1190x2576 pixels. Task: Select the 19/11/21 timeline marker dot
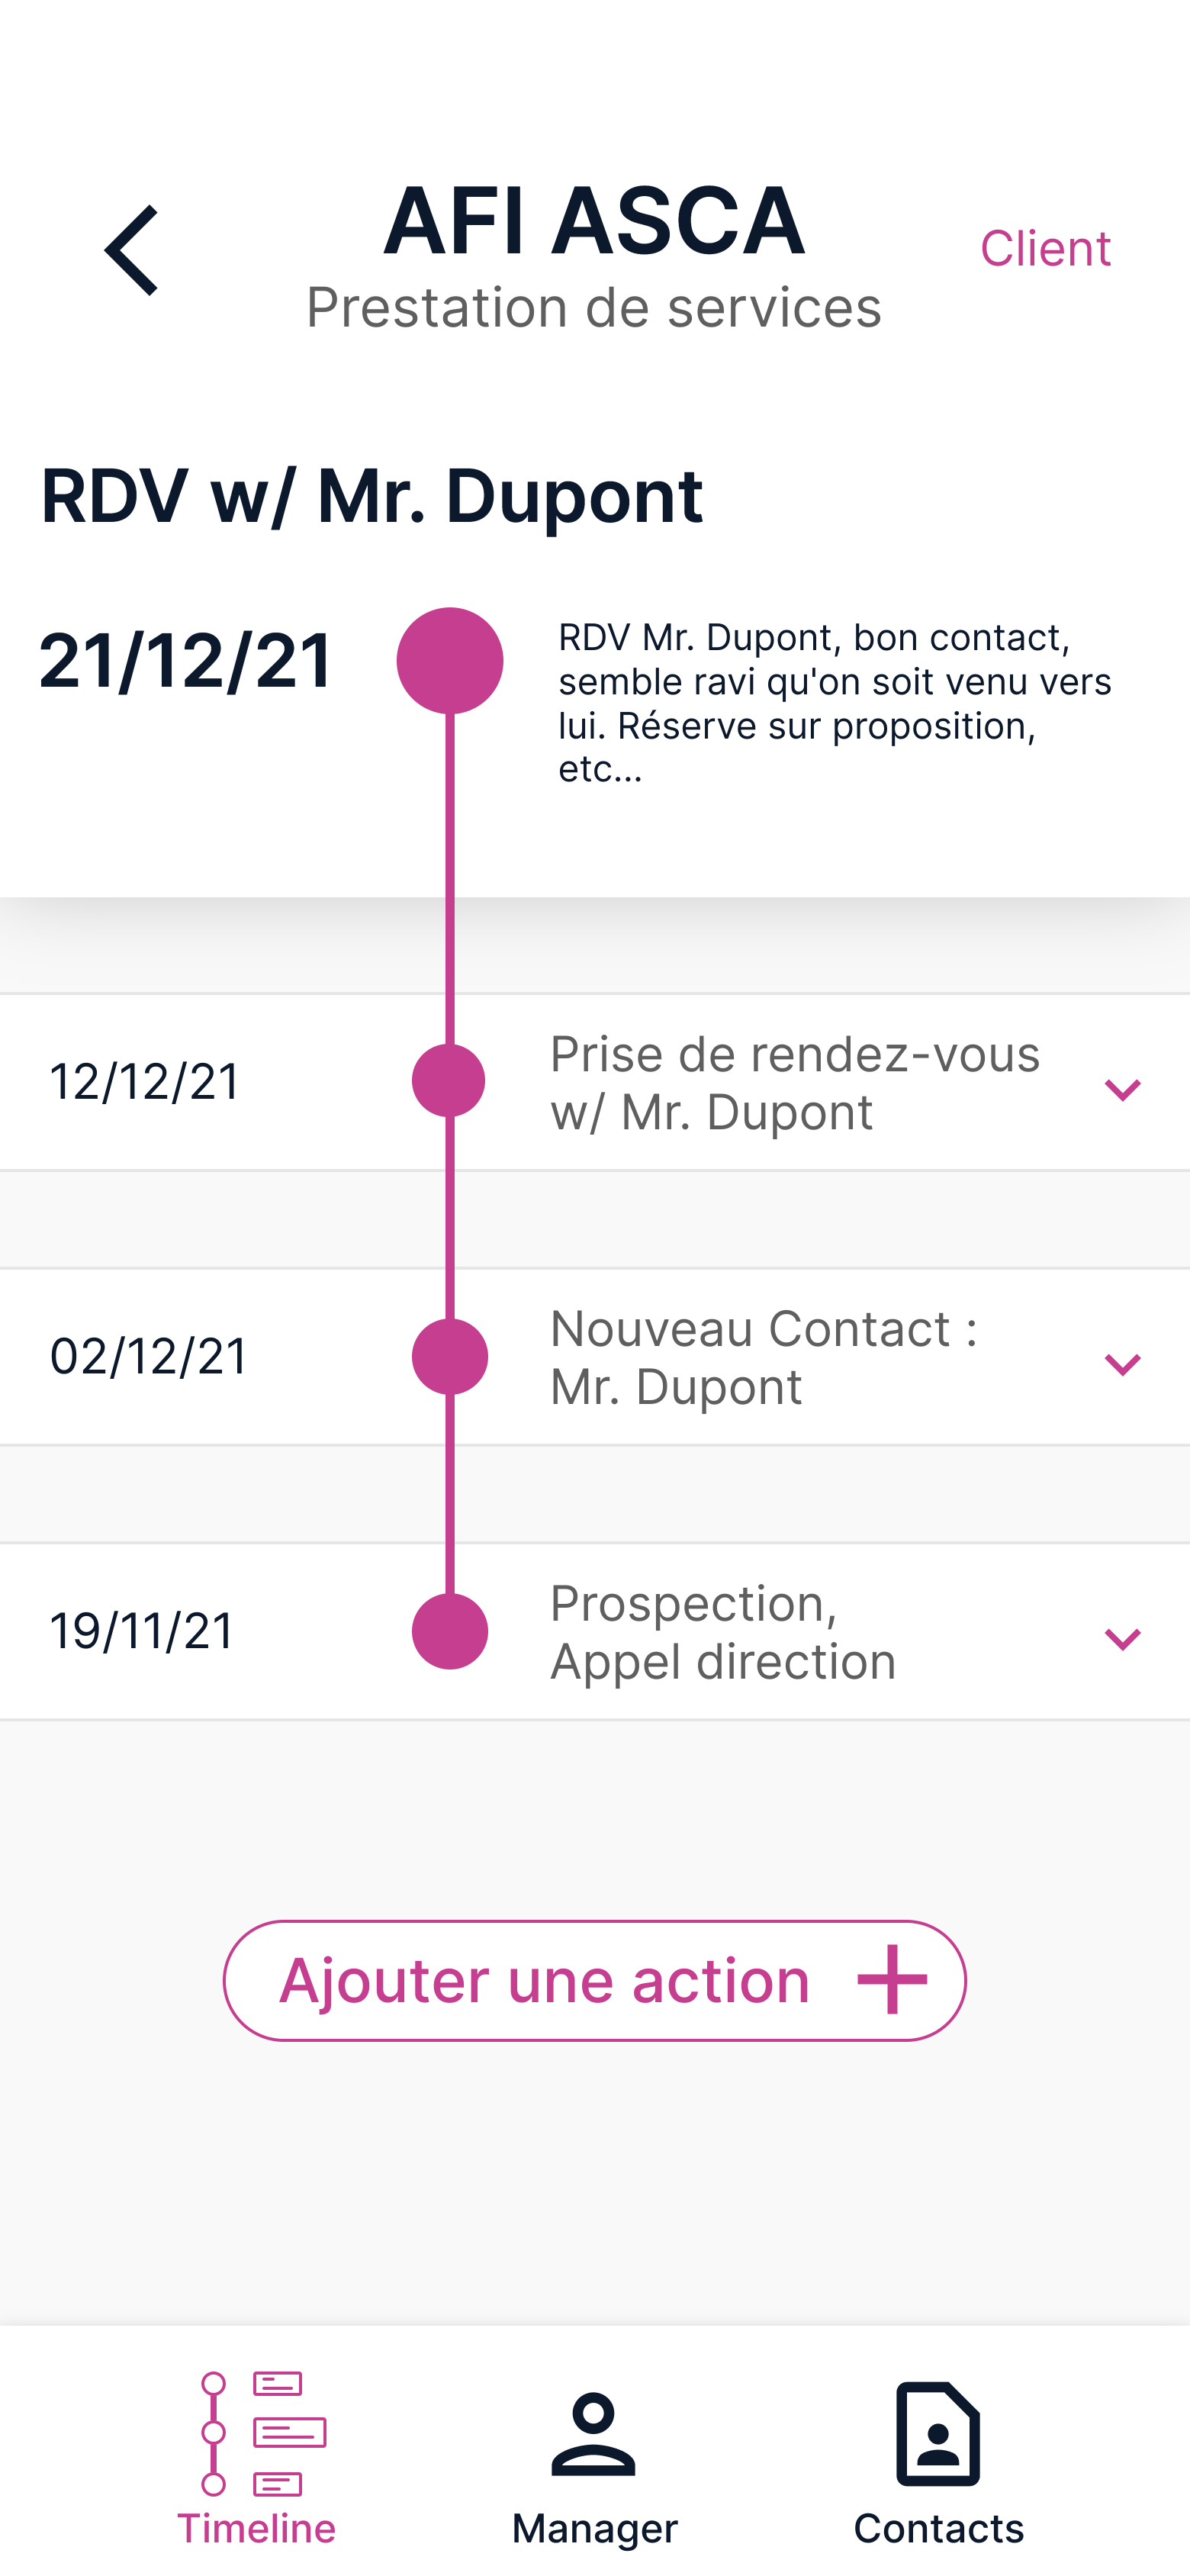[450, 1631]
